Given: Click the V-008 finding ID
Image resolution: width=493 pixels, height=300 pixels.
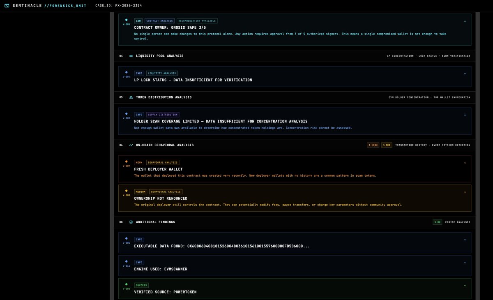Looking at the screenshot, I should coord(126,195).
